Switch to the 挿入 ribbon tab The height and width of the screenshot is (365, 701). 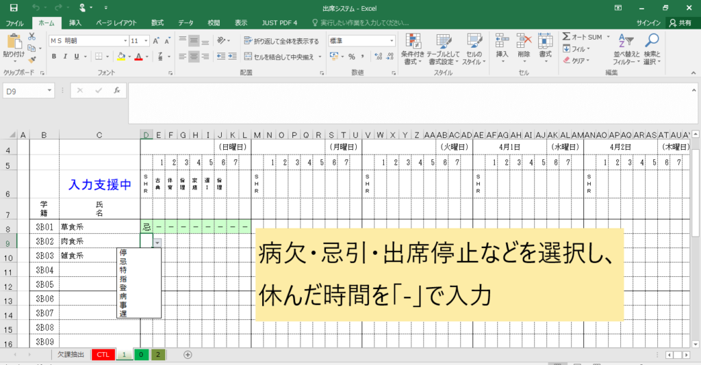click(x=75, y=23)
